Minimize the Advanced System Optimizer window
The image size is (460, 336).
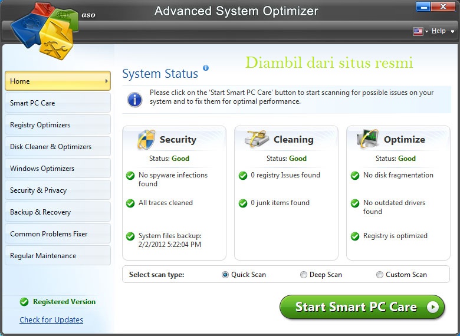pos(423,6)
